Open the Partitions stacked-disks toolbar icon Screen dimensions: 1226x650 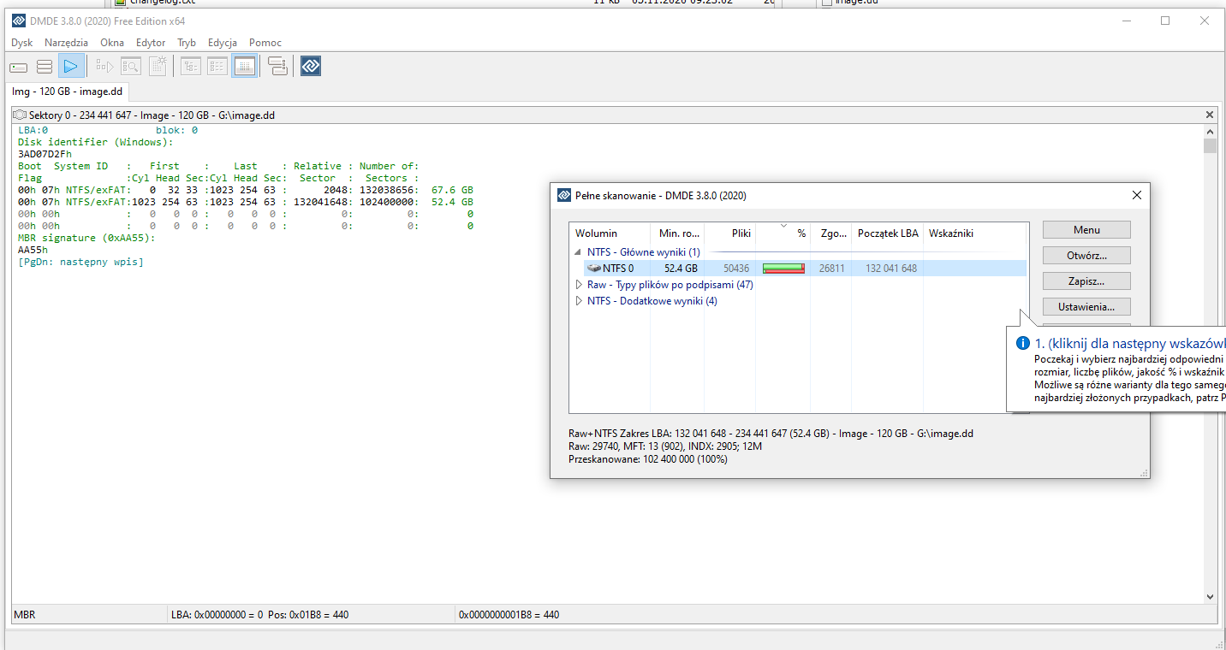click(x=45, y=67)
